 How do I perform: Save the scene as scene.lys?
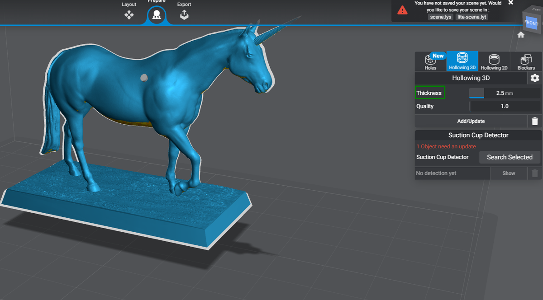click(x=440, y=17)
